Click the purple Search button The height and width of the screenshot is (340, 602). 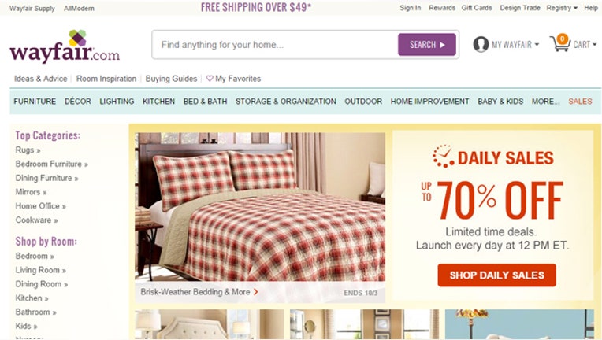[427, 44]
